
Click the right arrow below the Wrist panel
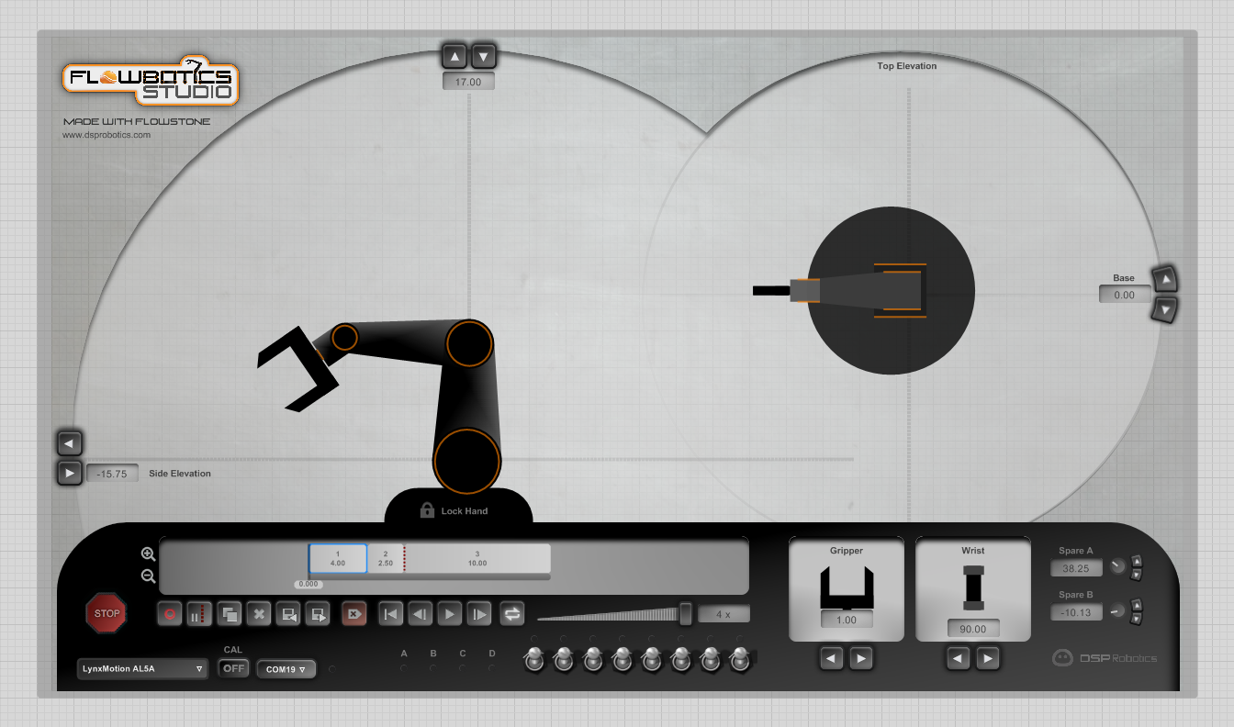point(988,657)
